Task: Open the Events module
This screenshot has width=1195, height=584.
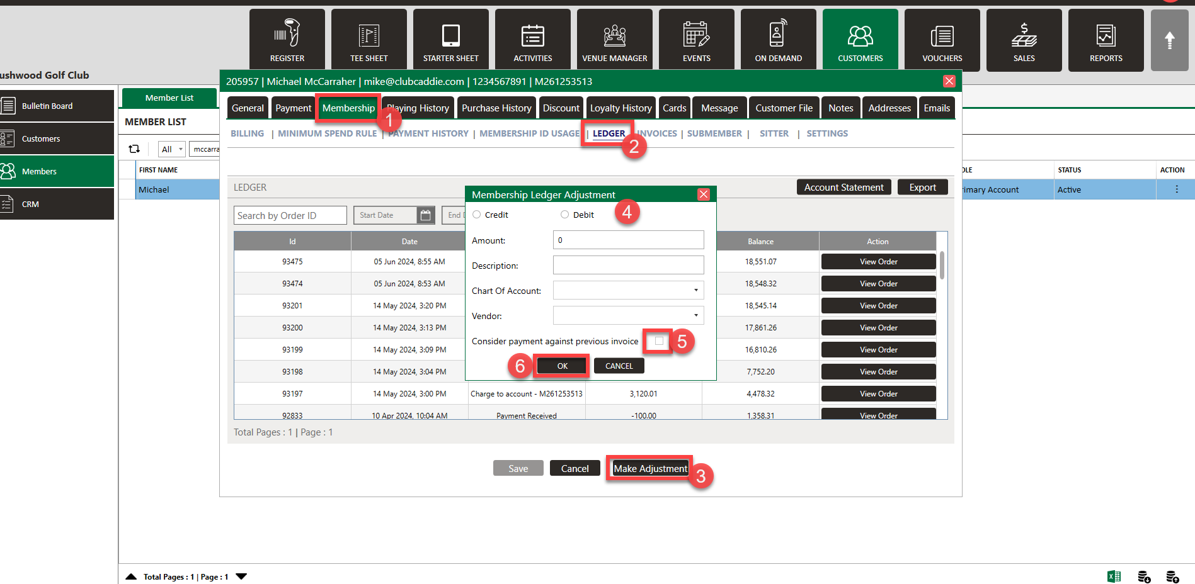Action: tap(697, 40)
